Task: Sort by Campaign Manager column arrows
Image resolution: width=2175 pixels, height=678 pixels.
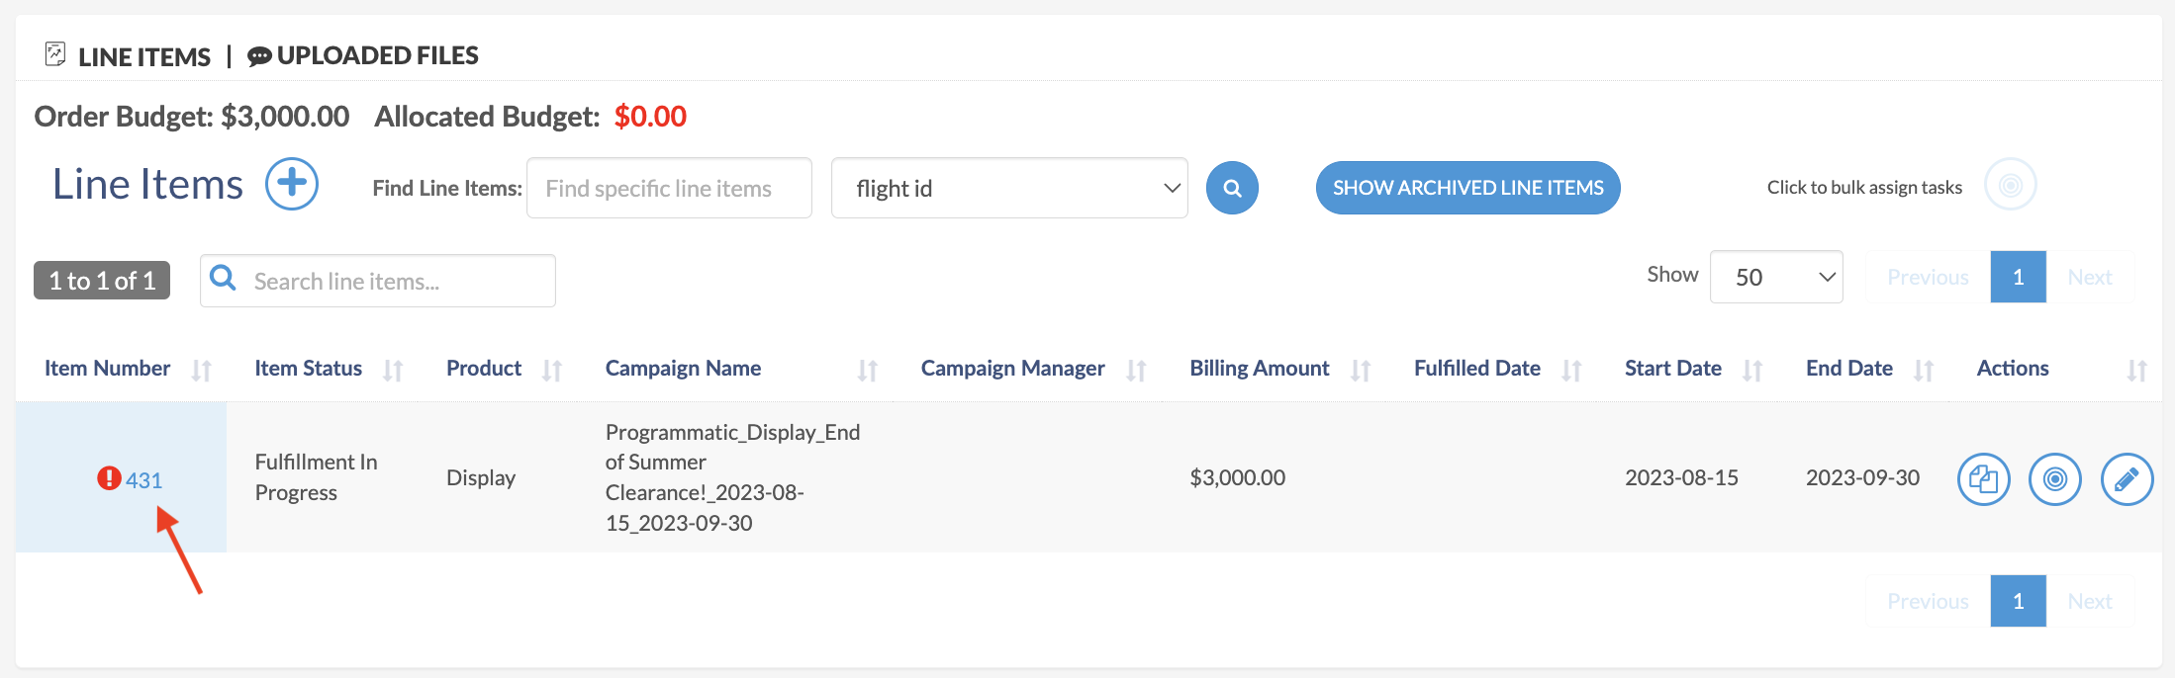Action: click(1136, 371)
